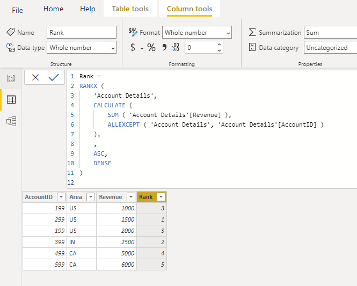Open Rank column filter dropdown
This screenshot has height=286, width=357.
(161, 197)
